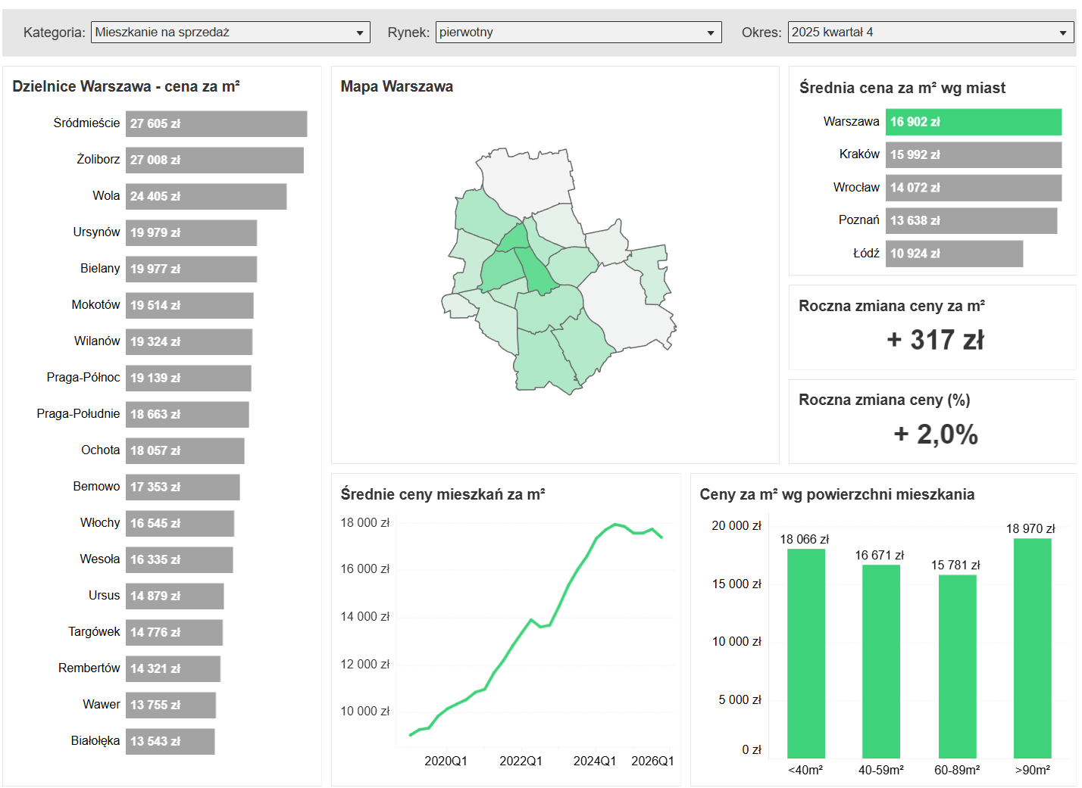This screenshot has height=788, width=1082.
Task: Open the Kategoria dropdown
Action: (x=230, y=33)
